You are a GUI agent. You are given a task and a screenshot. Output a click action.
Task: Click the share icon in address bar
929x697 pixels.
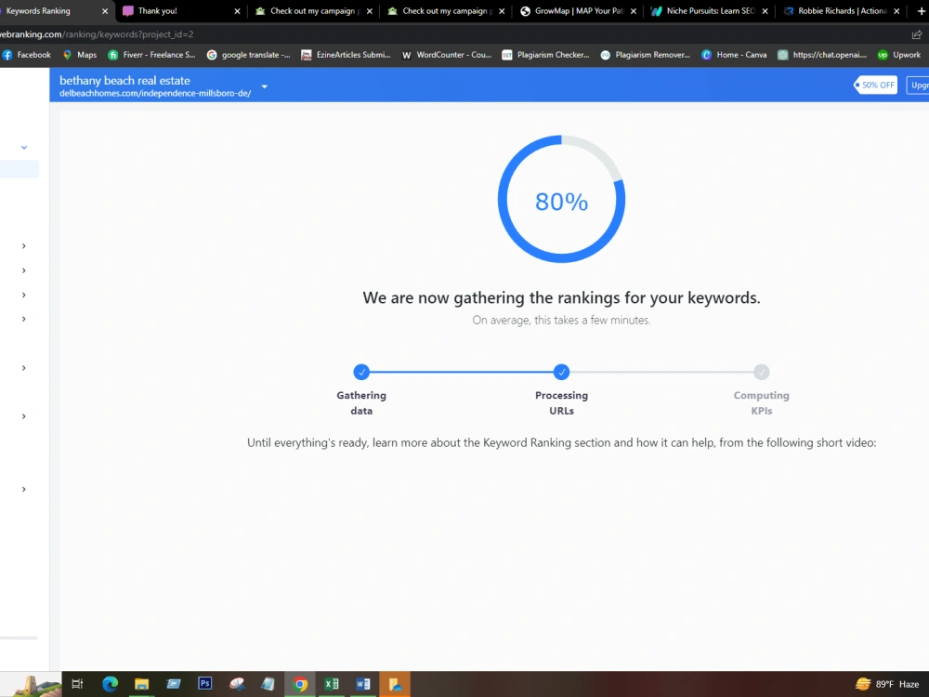[x=917, y=34]
